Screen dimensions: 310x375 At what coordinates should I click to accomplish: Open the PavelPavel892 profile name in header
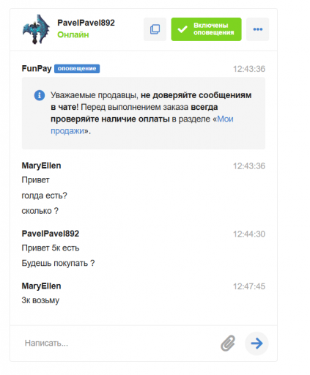[x=86, y=23]
